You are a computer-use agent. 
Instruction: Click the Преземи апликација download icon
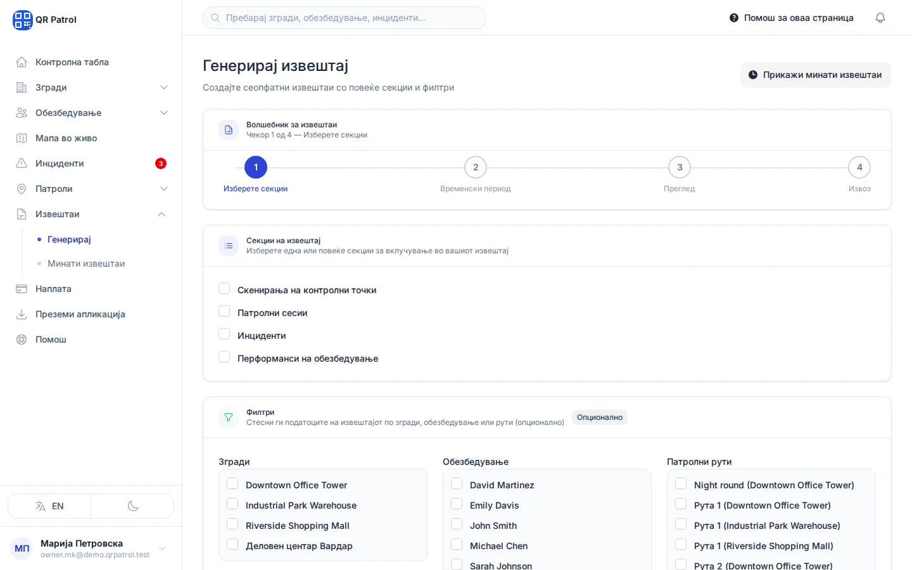(22, 314)
